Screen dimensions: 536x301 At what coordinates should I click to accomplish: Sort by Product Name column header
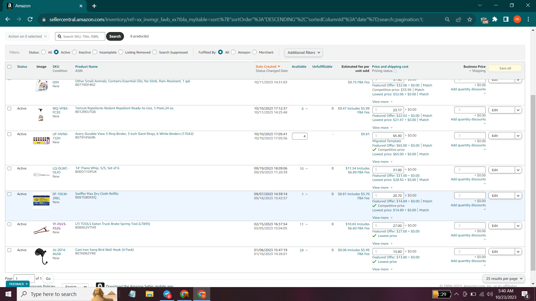pyautogui.click(x=87, y=67)
